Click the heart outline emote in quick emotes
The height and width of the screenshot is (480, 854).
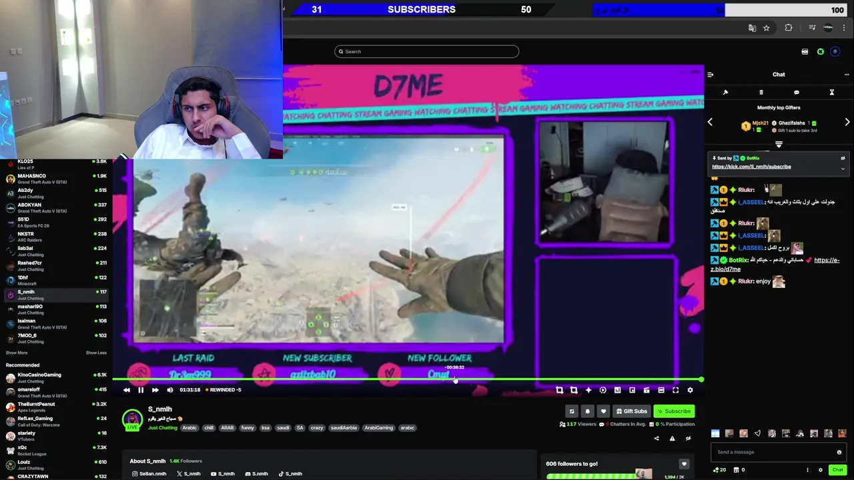point(757,433)
